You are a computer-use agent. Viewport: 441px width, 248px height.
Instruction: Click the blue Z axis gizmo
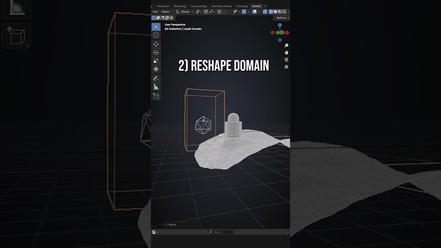(x=280, y=25)
